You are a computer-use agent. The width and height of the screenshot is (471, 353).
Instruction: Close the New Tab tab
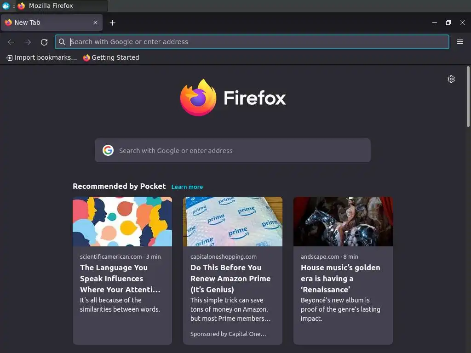[x=95, y=23]
